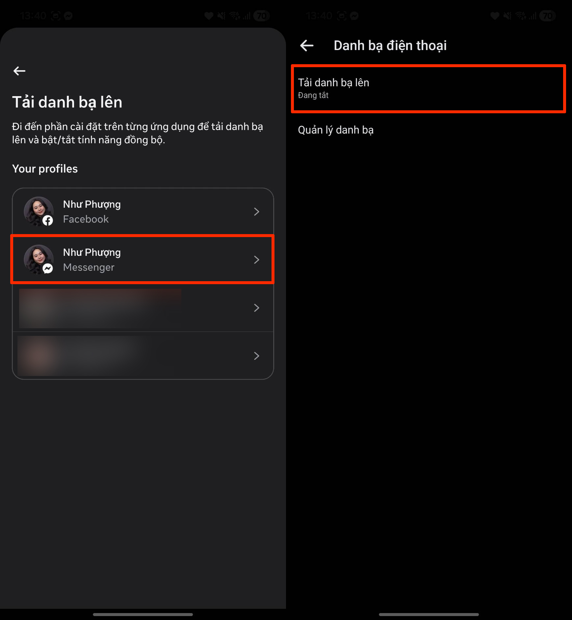Expand Như Phượng Messenger row chevron
Screen dimensions: 572x620
pos(257,260)
